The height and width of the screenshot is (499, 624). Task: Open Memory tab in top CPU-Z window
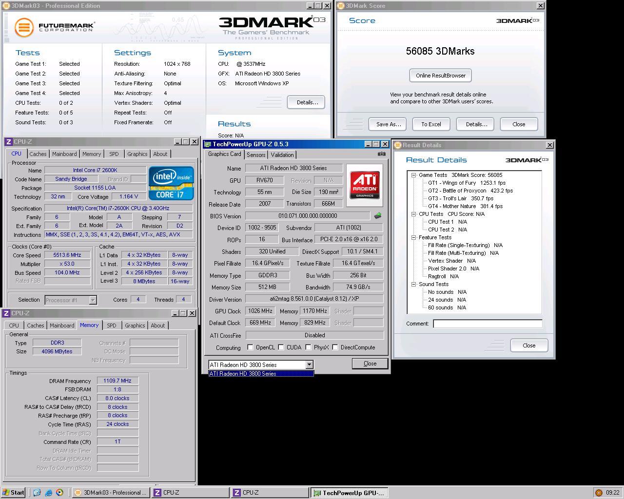[x=92, y=154]
